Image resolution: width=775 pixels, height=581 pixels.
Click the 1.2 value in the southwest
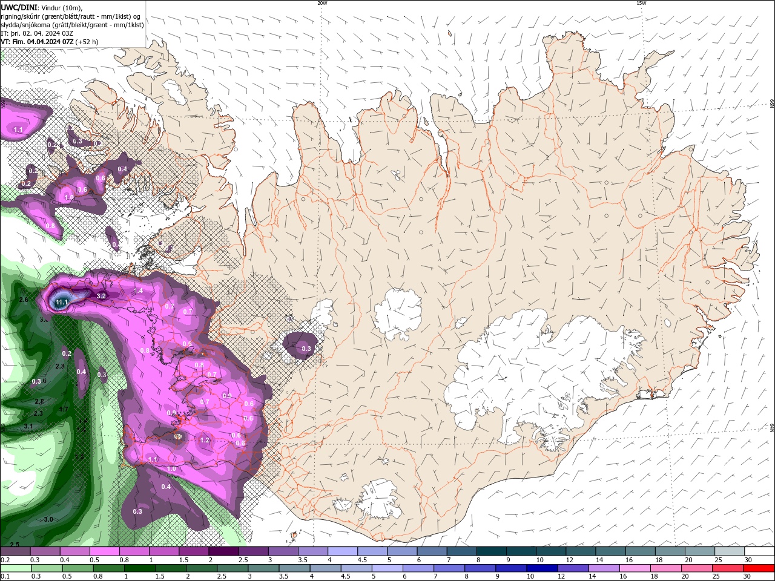coord(205,441)
